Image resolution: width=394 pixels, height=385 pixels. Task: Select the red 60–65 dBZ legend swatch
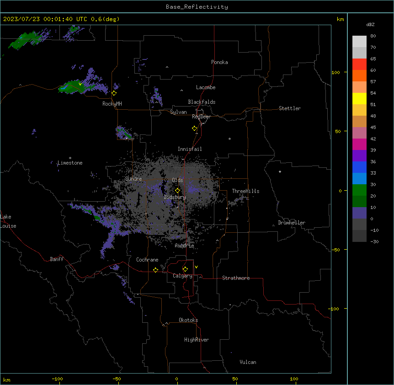pos(359,64)
